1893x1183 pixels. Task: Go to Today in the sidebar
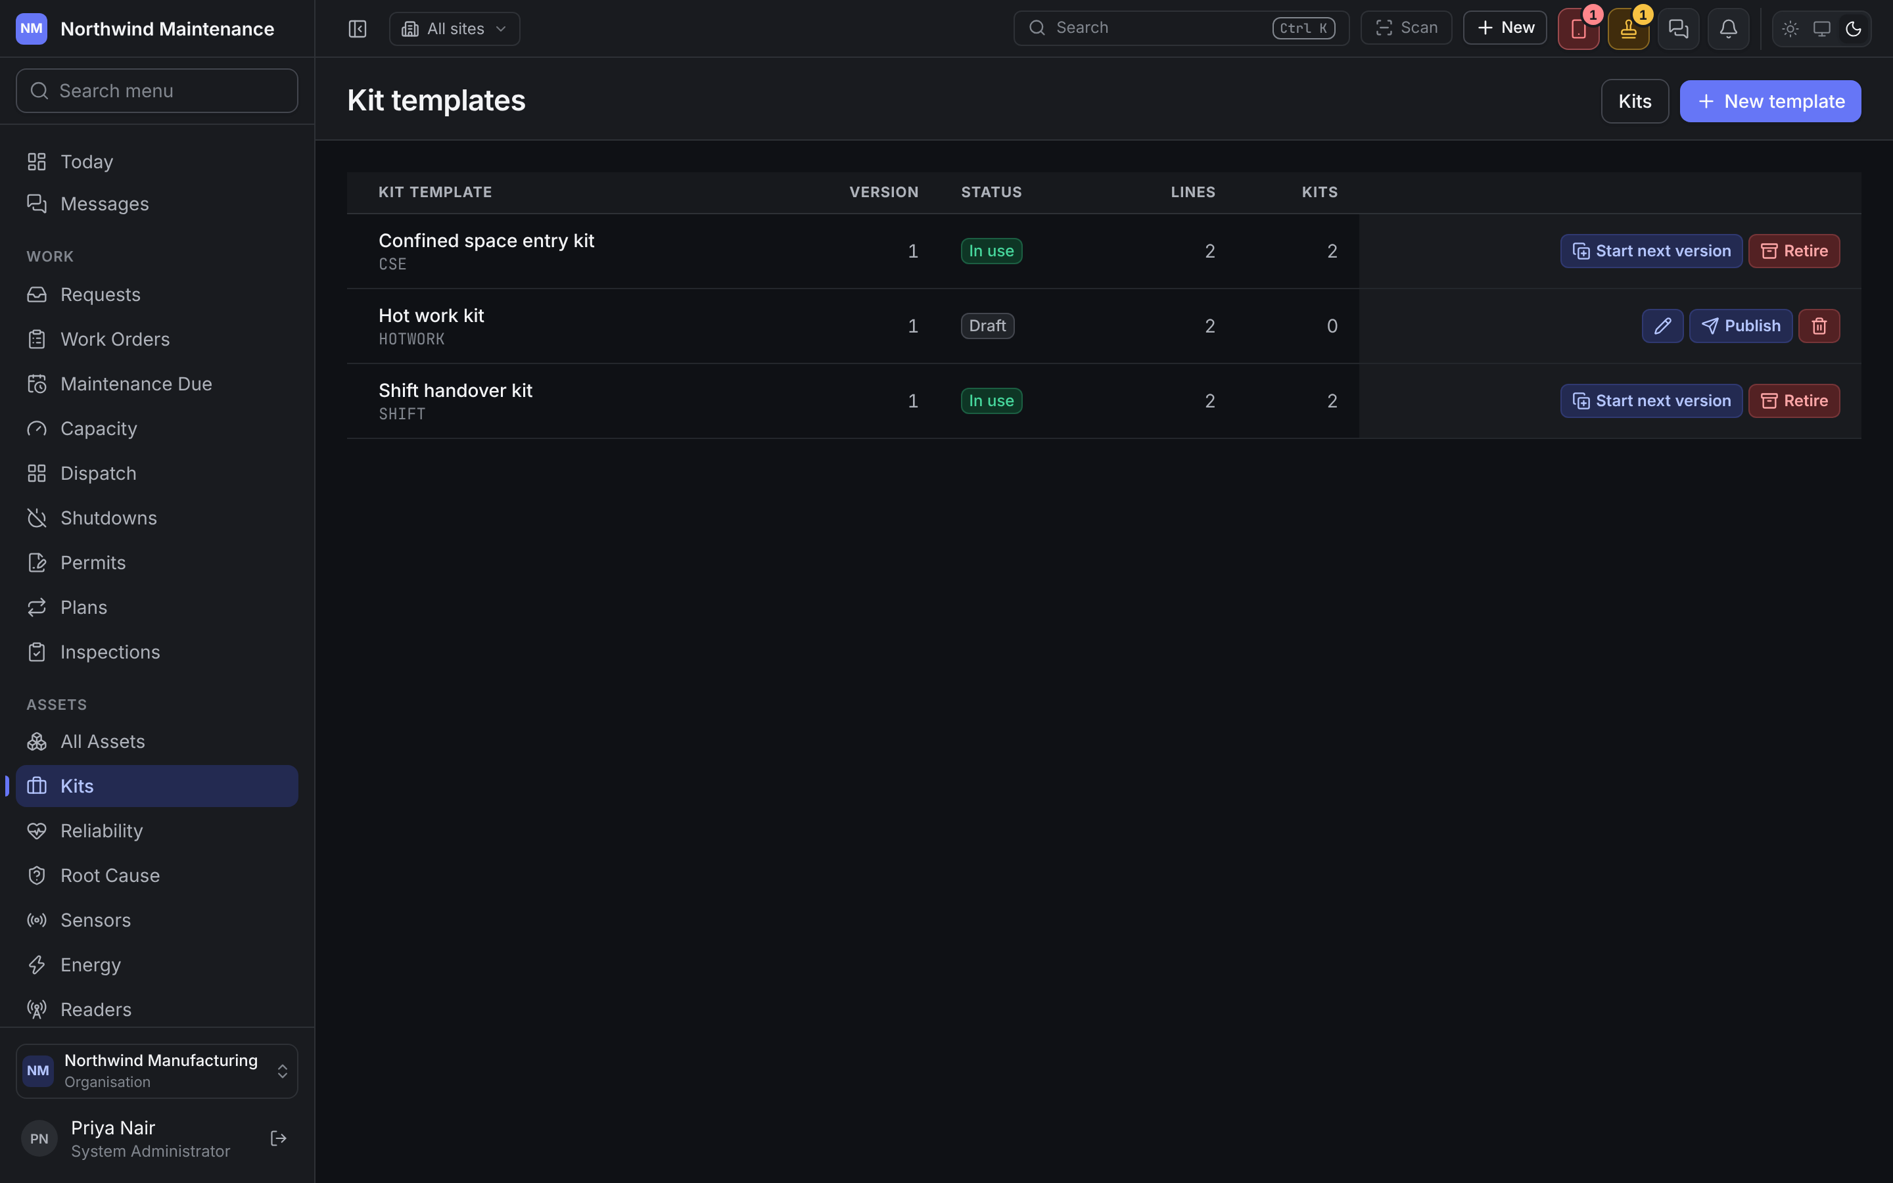click(157, 162)
